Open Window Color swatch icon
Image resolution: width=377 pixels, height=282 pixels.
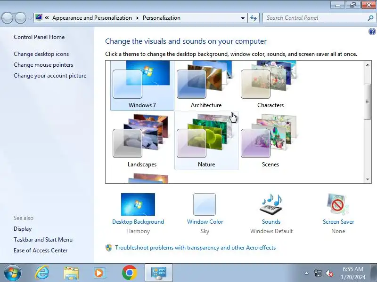tap(205, 204)
